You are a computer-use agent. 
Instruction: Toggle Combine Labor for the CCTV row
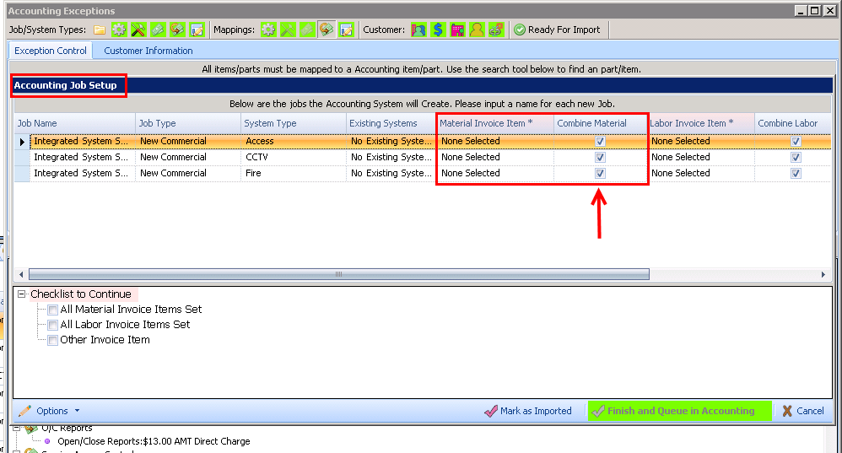coord(796,157)
